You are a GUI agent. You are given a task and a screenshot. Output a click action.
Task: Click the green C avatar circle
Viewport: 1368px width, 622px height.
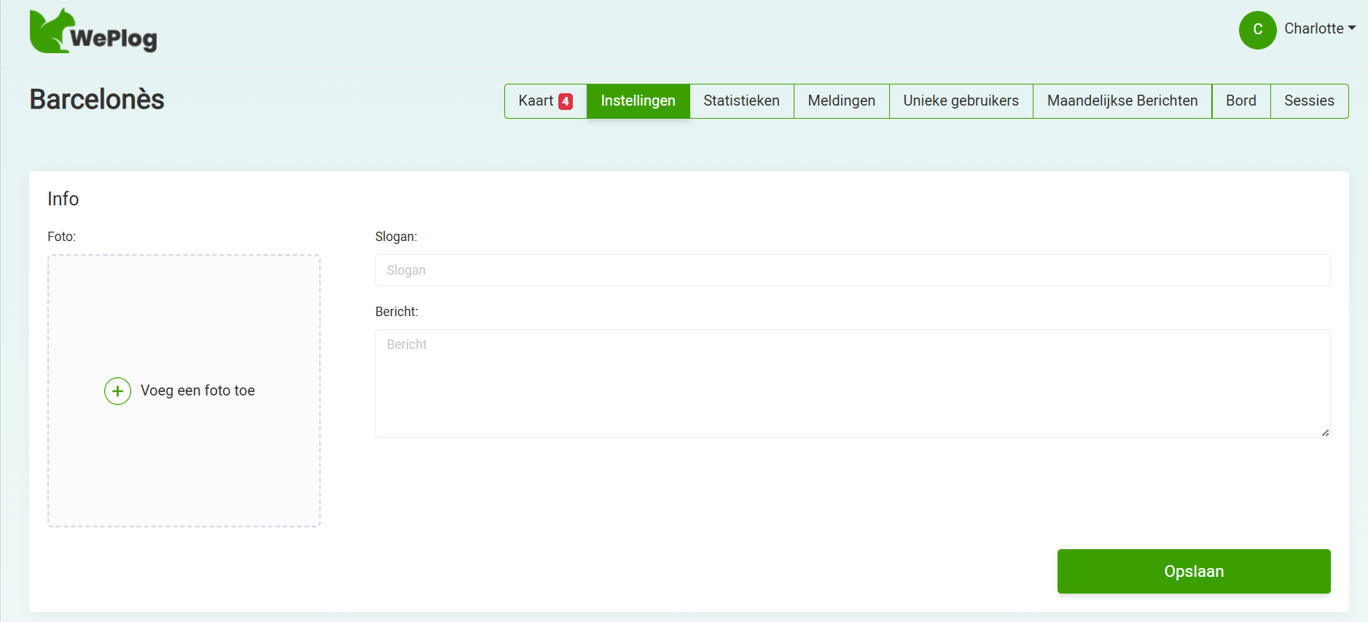(x=1257, y=30)
